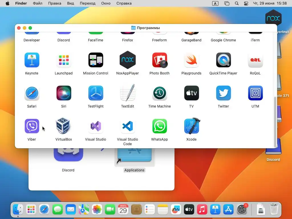Open the Переход menu
292x219 pixels.
coord(88,3)
